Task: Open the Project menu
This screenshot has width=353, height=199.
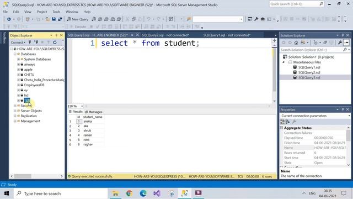Action: point(42,12)
